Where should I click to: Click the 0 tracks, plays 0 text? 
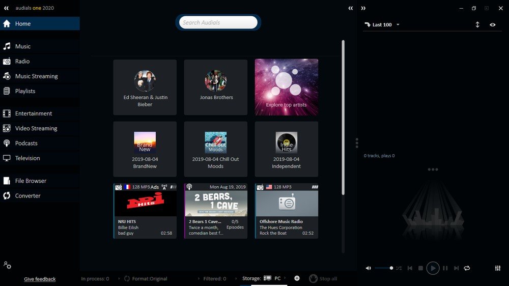point(379,156)
